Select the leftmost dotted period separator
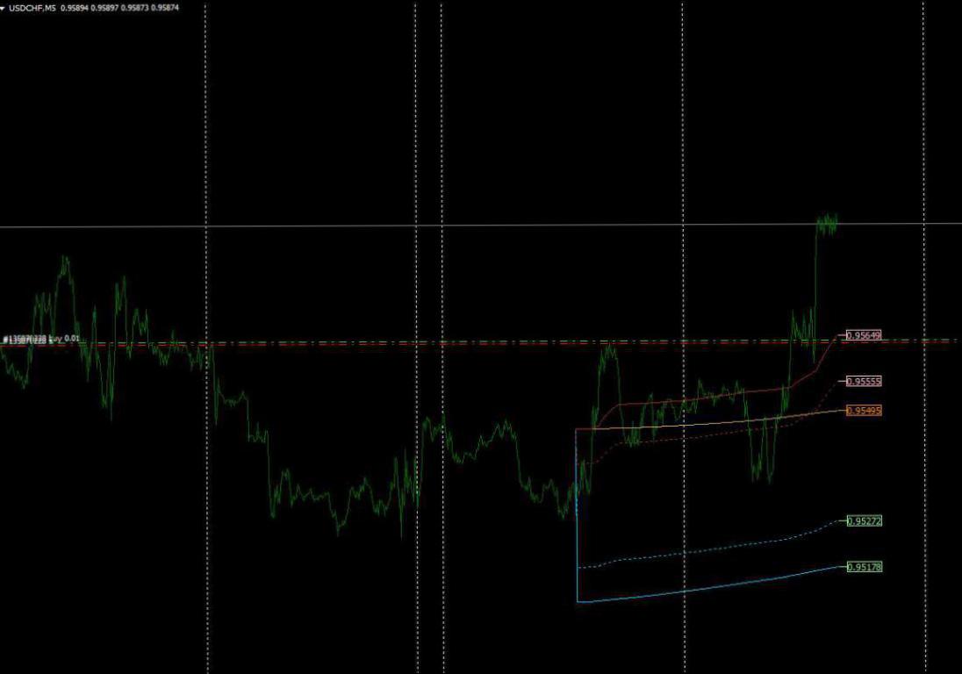Image resolution: width=962 pixels, height=674 pixels. [206, 527]
